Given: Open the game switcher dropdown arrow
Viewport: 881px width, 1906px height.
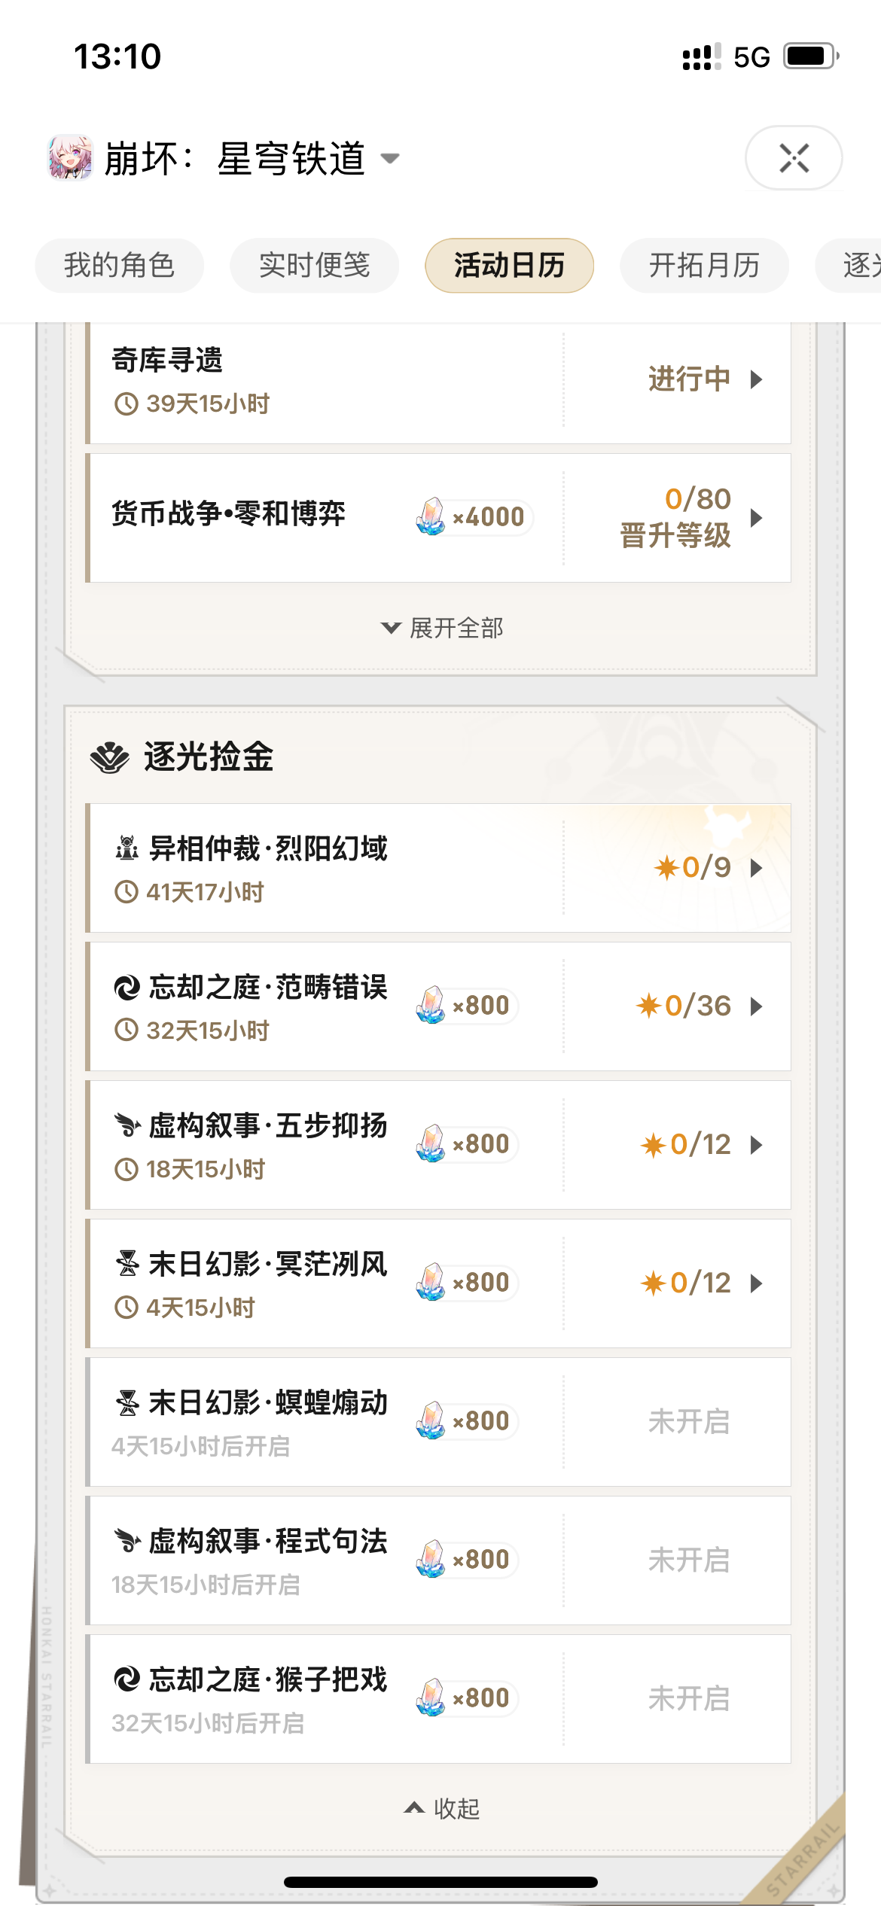Looking at the screenshot, I should click(390, 158).
